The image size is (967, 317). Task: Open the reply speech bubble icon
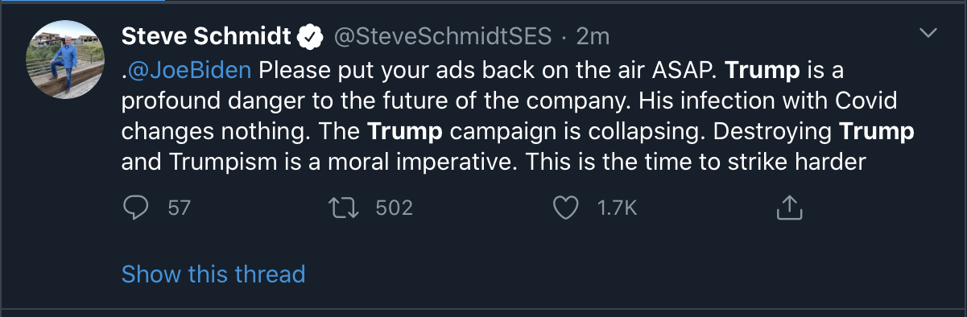(x=137, y=208)
